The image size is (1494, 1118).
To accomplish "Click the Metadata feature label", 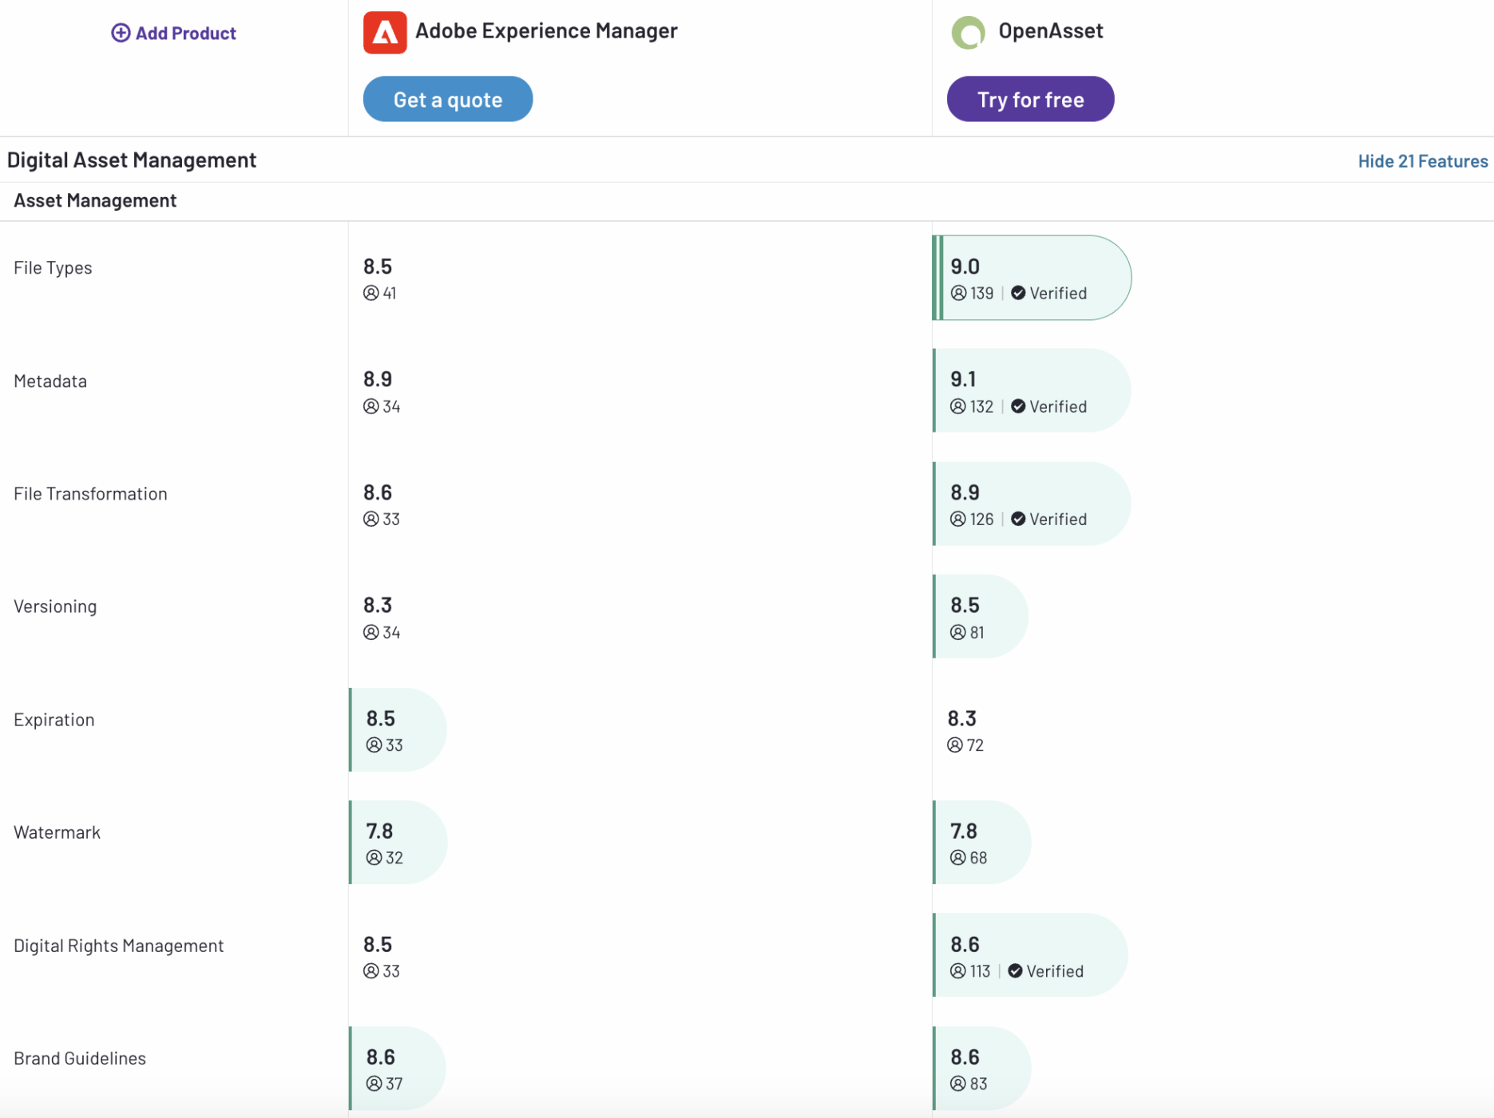I will click(50, 381).
